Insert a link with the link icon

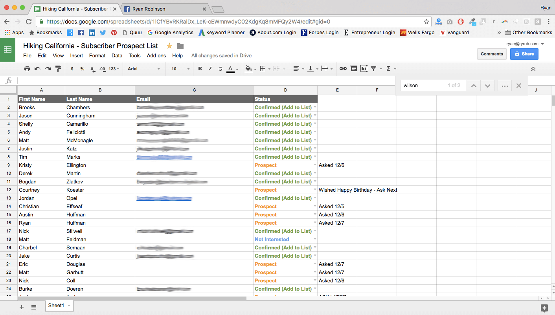343,68
